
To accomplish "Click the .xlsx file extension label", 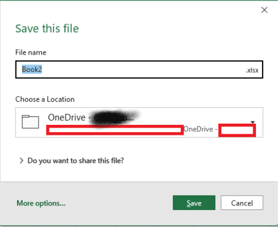I will click(252, 70).
